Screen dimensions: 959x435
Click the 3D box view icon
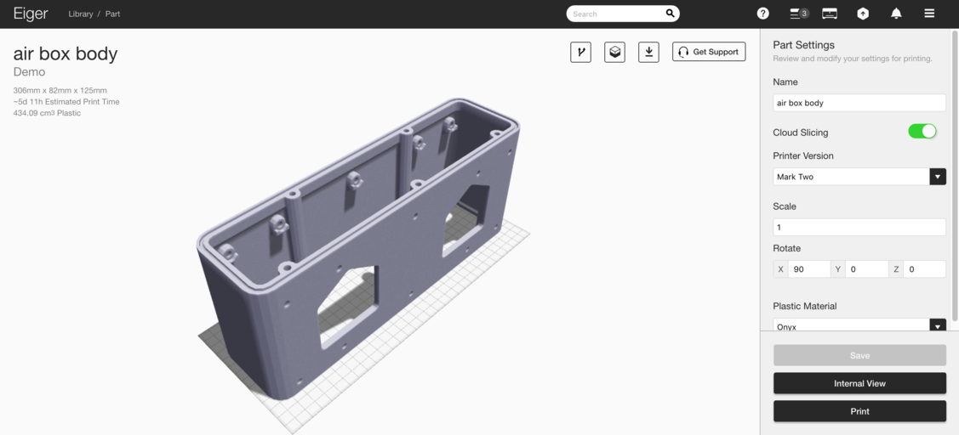coord(614,52)
